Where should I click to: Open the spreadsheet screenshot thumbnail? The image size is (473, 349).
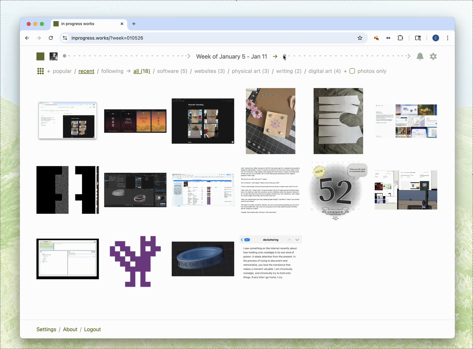point(203,190)
